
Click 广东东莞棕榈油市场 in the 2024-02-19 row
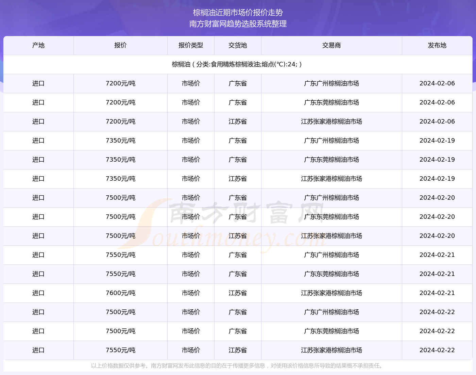[331, 160]
